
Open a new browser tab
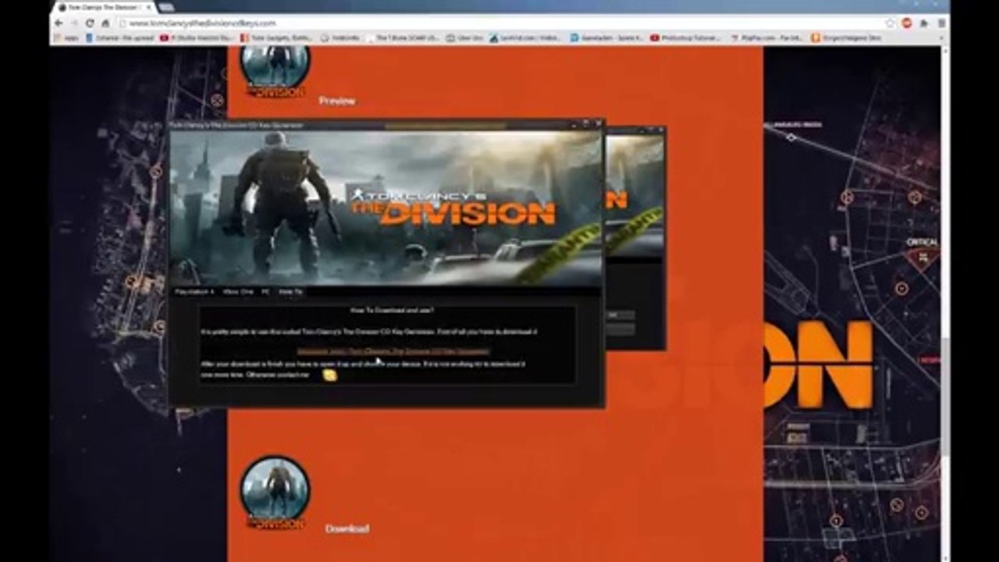point(166,7)
